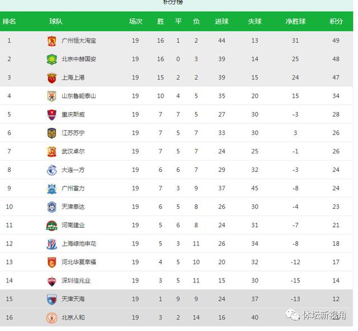Click the Tianjin Tianhai team logo
Image resolution: width=358 pixels, height=331 pixels.
tap(51, 299)
